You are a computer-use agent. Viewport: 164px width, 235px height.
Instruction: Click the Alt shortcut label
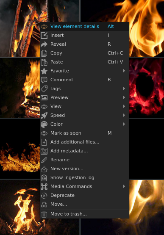click(111, 27)
